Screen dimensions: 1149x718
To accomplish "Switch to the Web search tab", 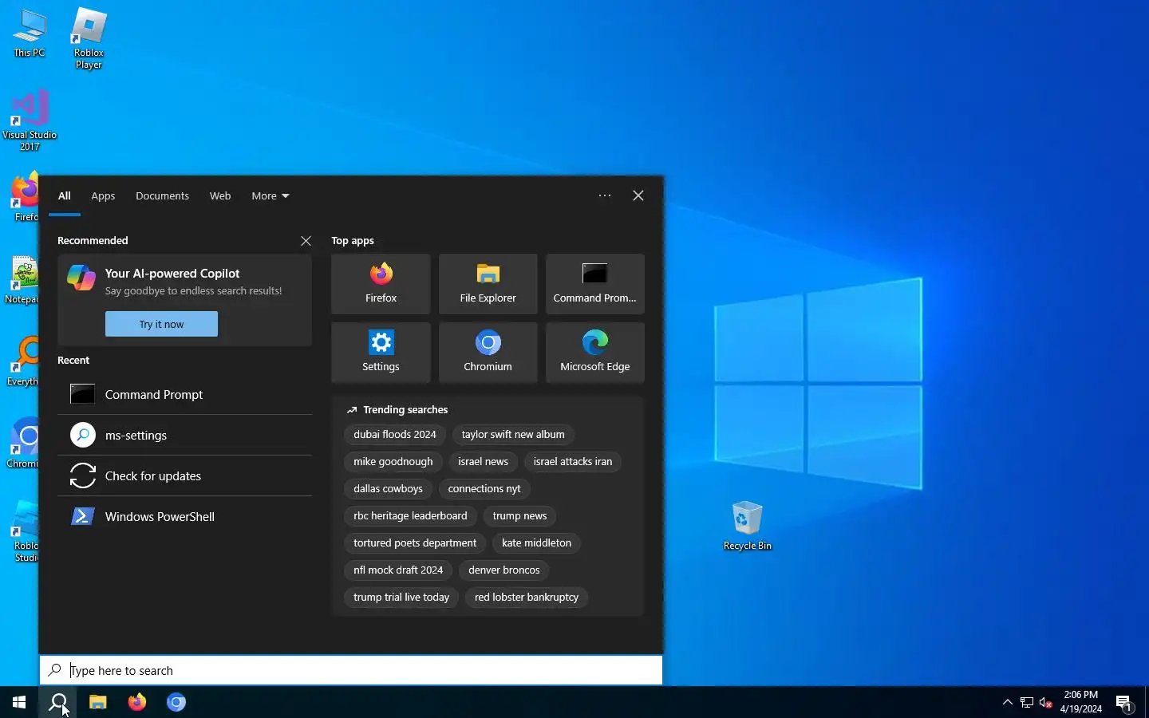I will tap(220, 195).
